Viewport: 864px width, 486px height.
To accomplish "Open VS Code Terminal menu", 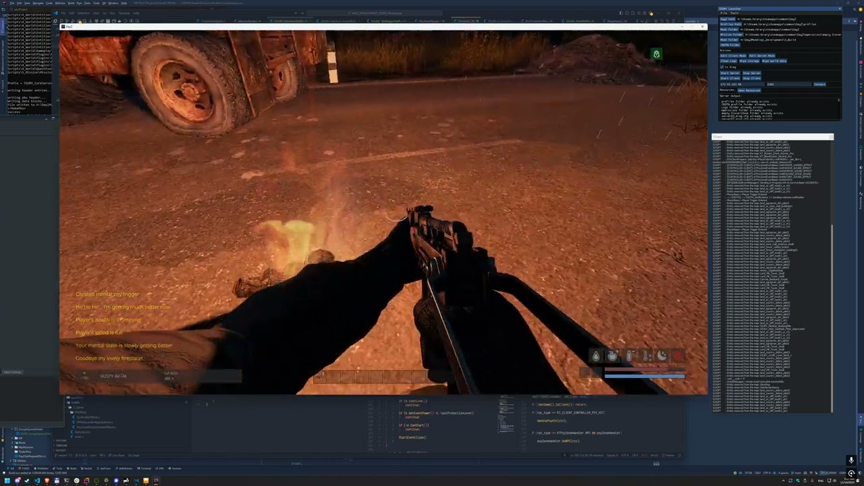I will click(x=124, y=13).
